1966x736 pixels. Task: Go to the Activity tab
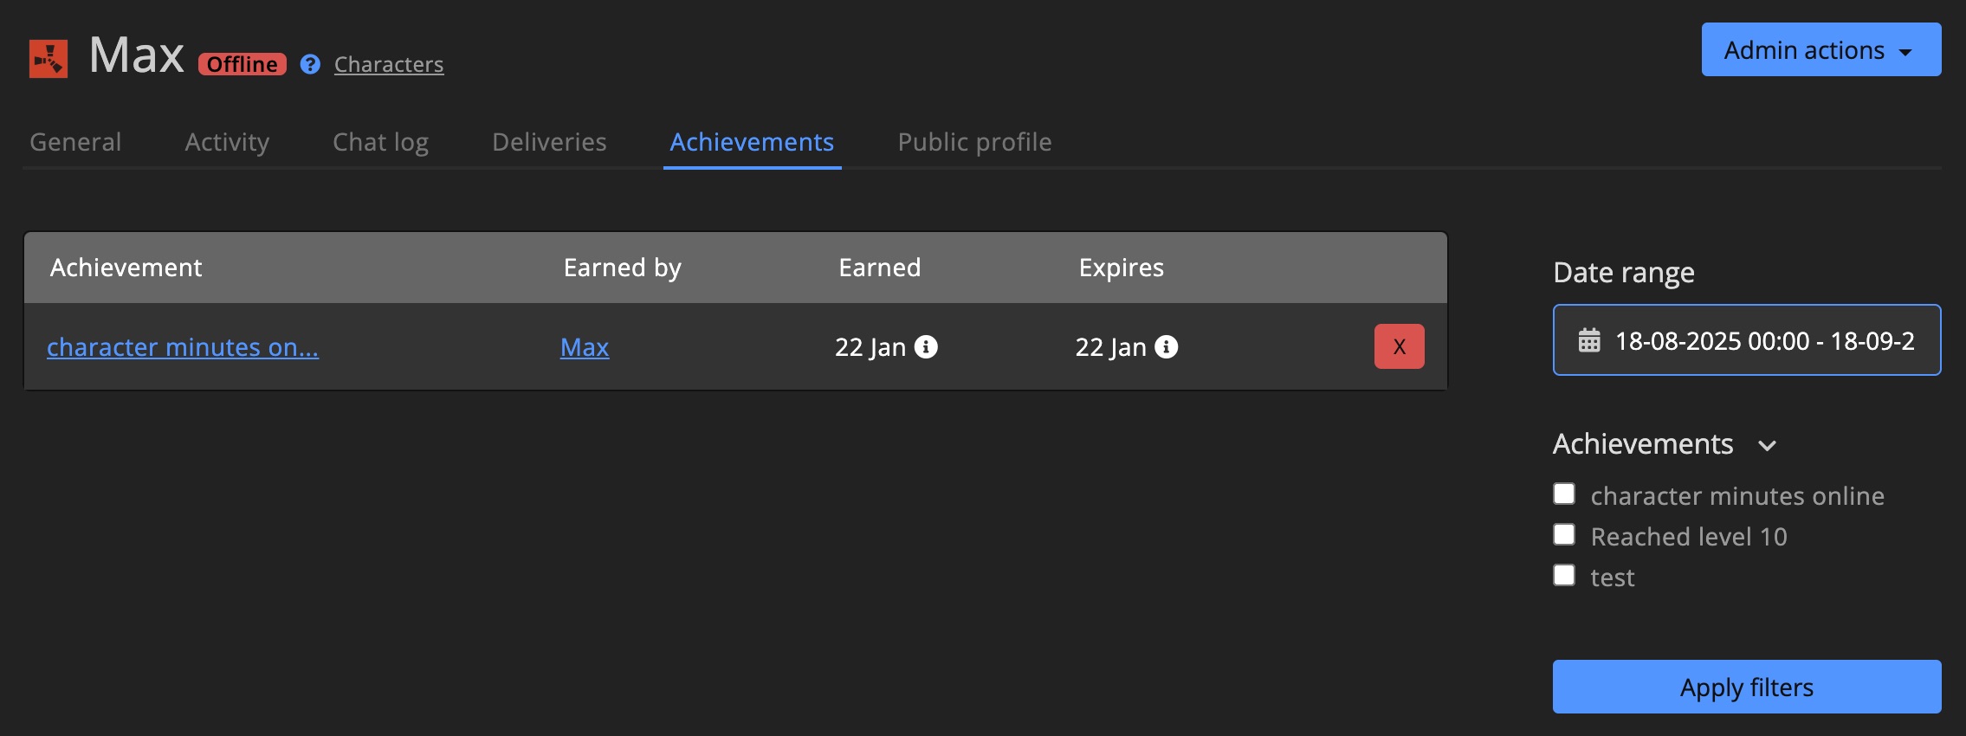pos(227,142)
